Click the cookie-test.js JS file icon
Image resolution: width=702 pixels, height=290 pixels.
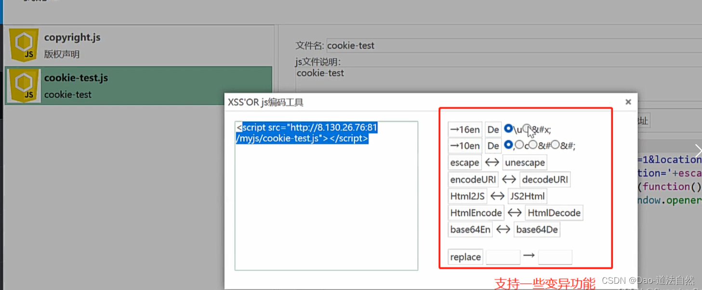[24, 86]
